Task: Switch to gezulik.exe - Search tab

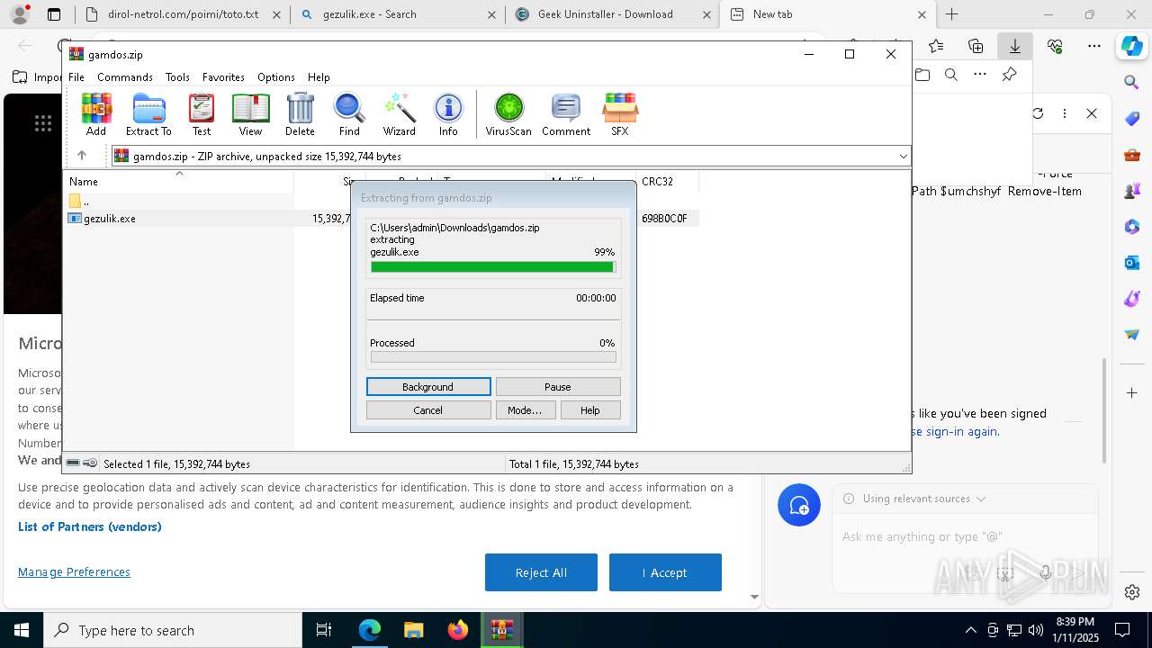Action: pos(398,14)
